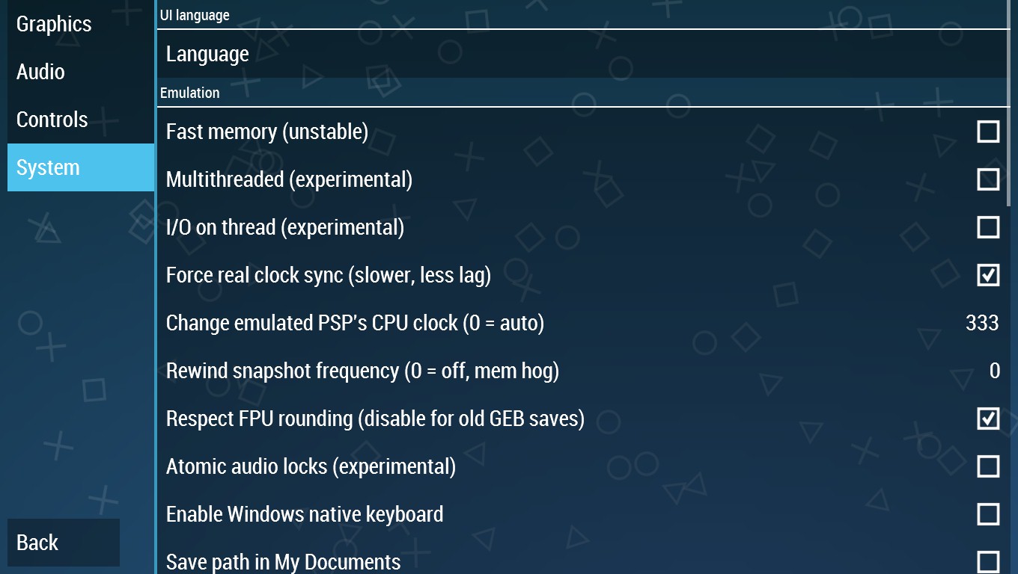Screen dimensions: 1018x574
Task: Enable I/O on thread checkbox
Action: (x=988, y=227)
